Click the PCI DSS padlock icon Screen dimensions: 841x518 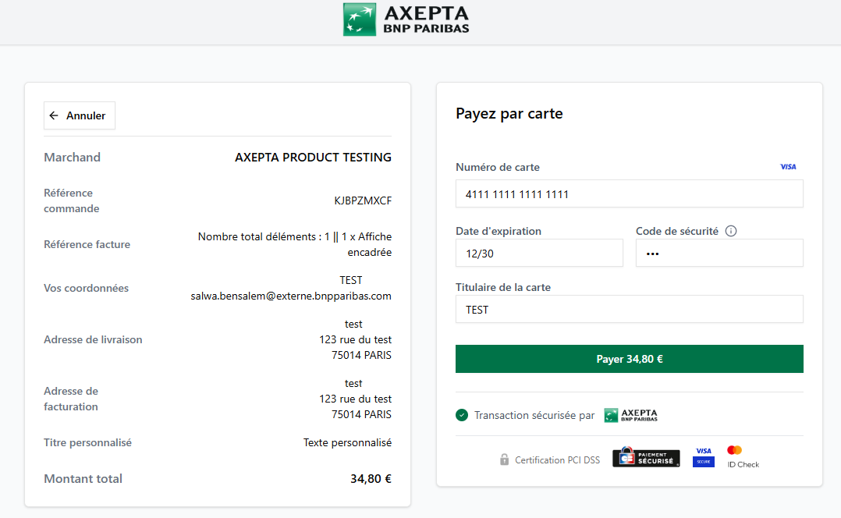coord(504,459)
